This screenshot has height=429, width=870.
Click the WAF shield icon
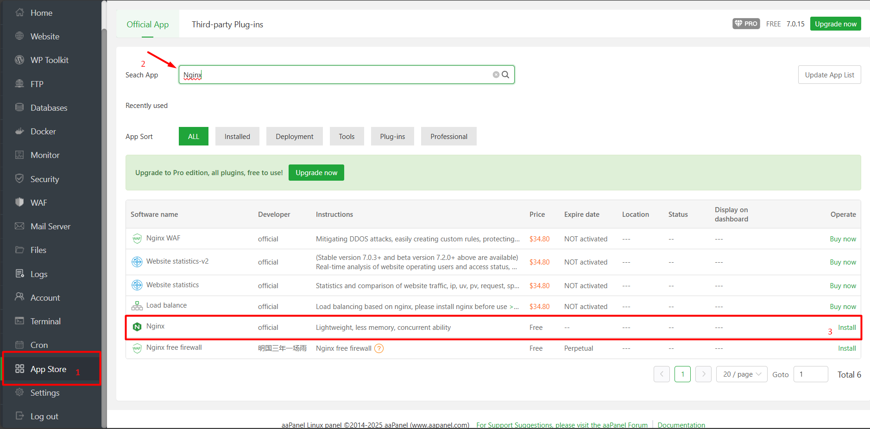pos(19,202)
